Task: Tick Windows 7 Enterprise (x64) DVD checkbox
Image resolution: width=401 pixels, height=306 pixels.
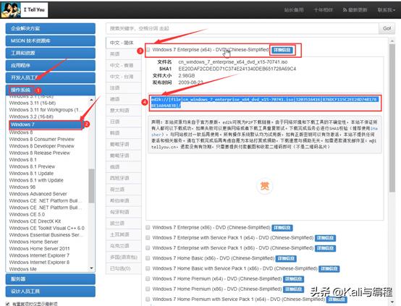Action: click(x=148, y=50)
